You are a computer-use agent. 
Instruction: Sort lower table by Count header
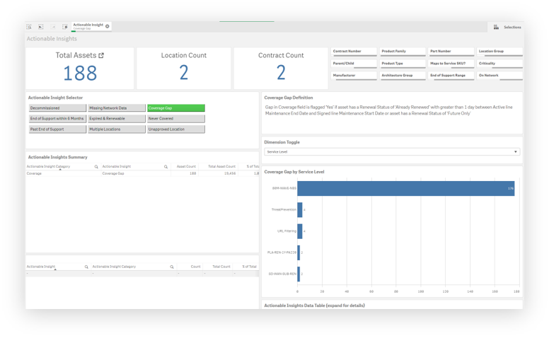pos(195,267)
